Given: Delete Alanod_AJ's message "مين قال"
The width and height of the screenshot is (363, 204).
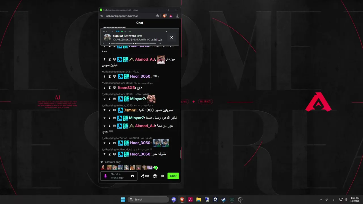Looking at the screenshot, I should tap(104, 59).
